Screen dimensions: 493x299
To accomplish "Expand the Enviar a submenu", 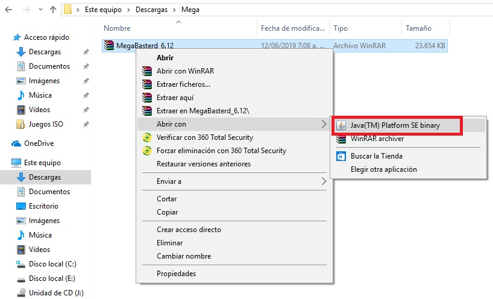I will pyautogui.click(x=234, y=181).
